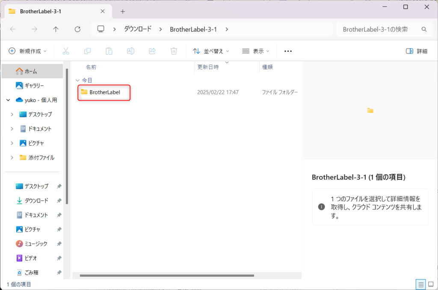Select ドキュメント under OneDrive tree
The width and height of the screenshot is (438, 290).
(x=36, y=129)
